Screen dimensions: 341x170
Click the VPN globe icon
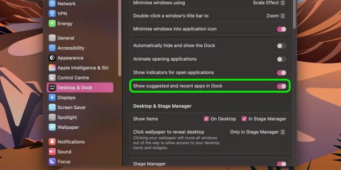(x=52, y=14)
